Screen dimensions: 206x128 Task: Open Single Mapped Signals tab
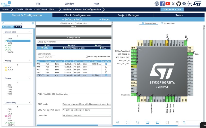pos(74,48)
